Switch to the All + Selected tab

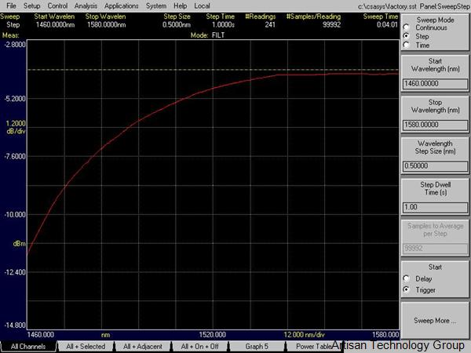pos(86,346)
